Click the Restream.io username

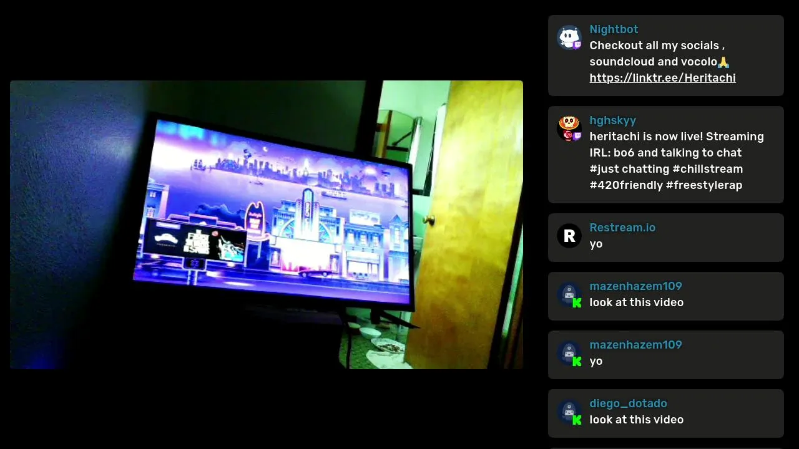pyautogui.click(x=622, y=228)
